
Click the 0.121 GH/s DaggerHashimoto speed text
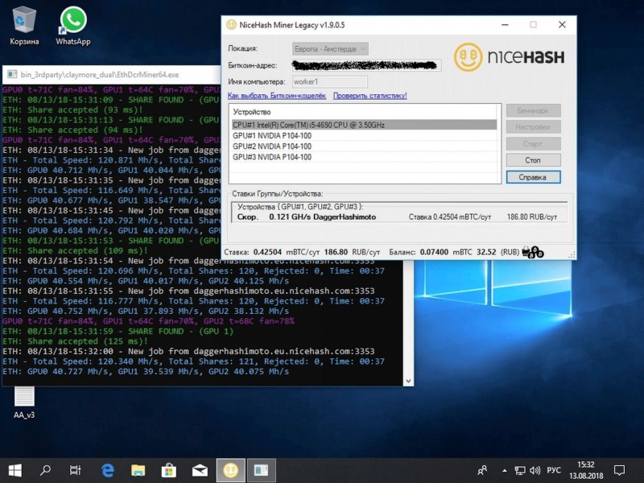coord(323,217)
